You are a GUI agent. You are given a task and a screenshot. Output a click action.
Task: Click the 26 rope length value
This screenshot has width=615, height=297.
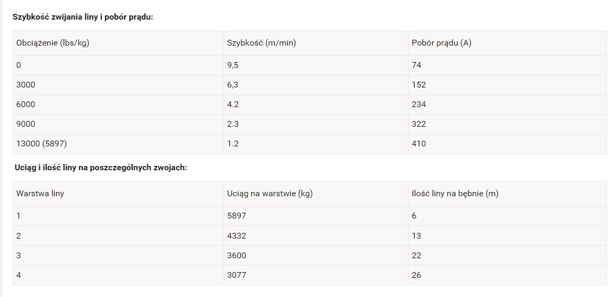pos(416,275)
